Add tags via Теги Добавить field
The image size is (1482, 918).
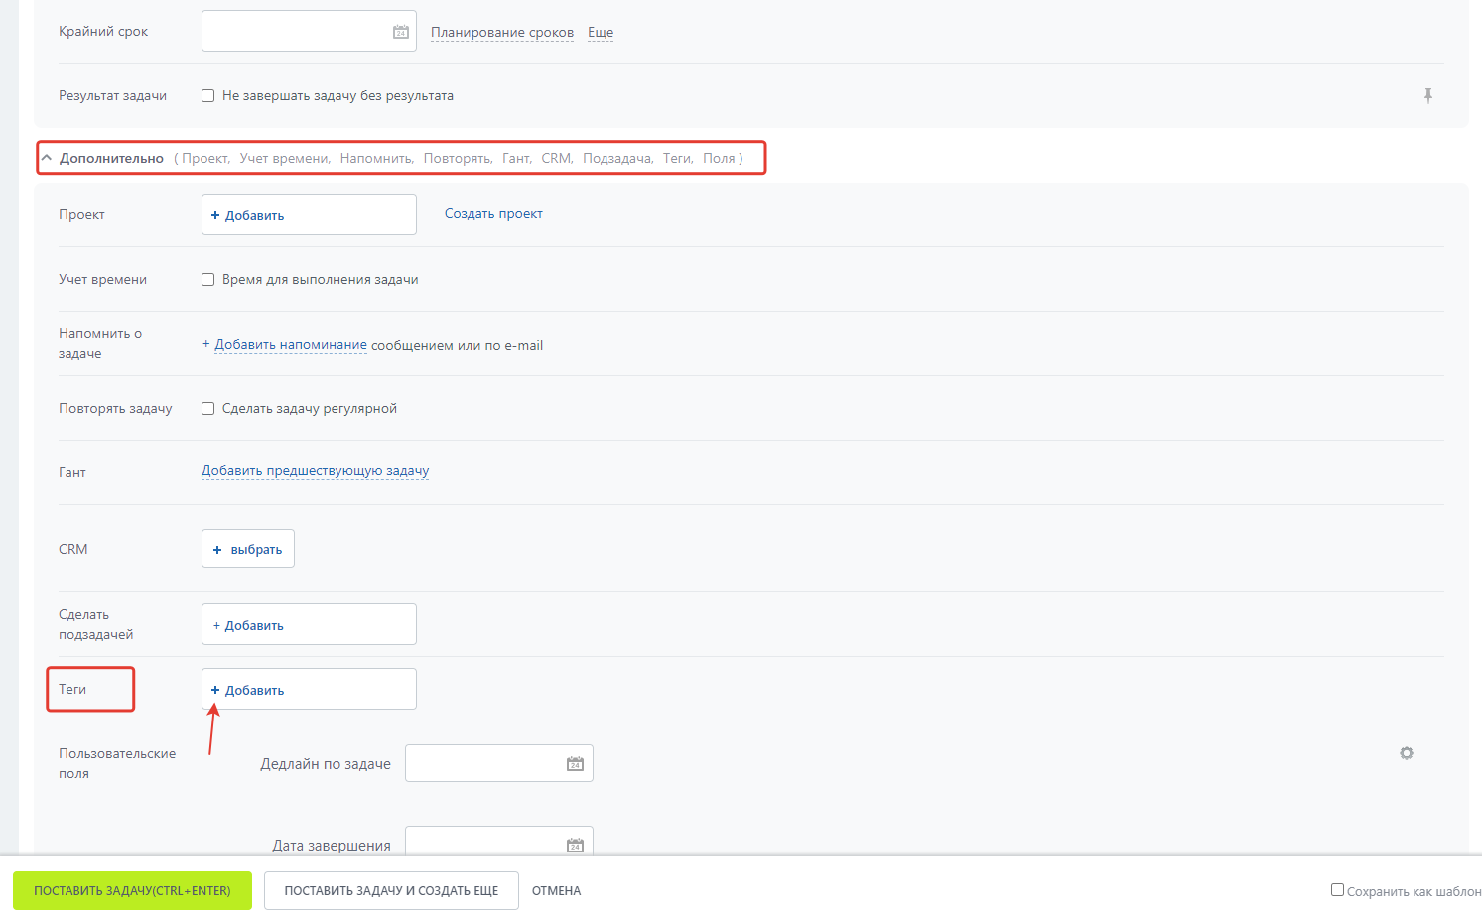[x=309, y=689]
